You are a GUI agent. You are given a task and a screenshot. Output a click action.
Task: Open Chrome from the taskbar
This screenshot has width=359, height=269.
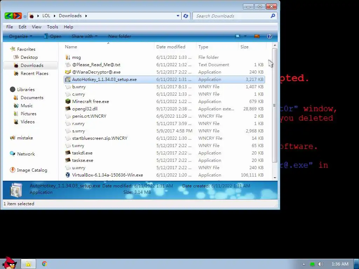[45, 264]
